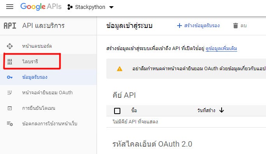This screenshot has width=266, height=154.
Task: Toggle the select-all checkbox in API keys table
Action: click(117, 111)
